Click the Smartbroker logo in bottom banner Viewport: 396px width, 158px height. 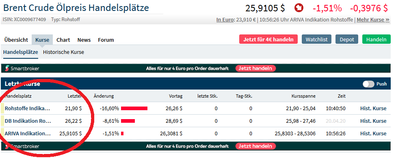pos(22,146)
